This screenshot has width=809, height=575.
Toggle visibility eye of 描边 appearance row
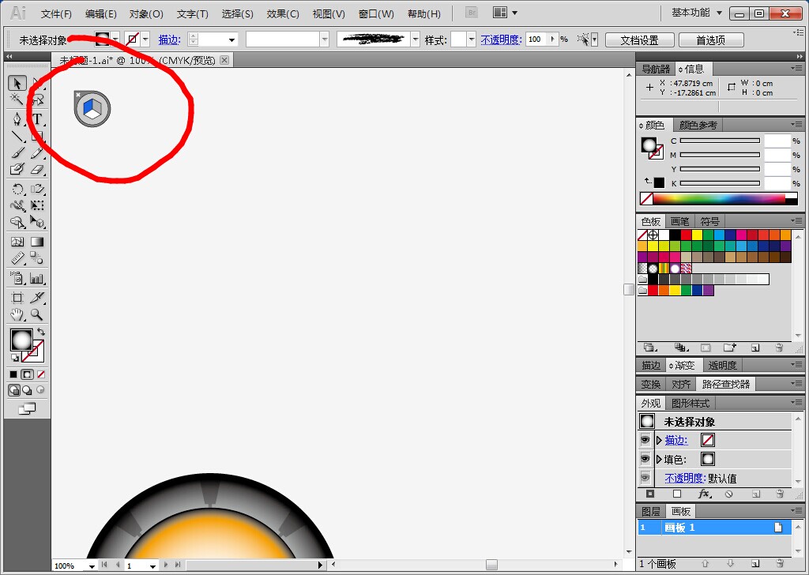pos(645,440)
